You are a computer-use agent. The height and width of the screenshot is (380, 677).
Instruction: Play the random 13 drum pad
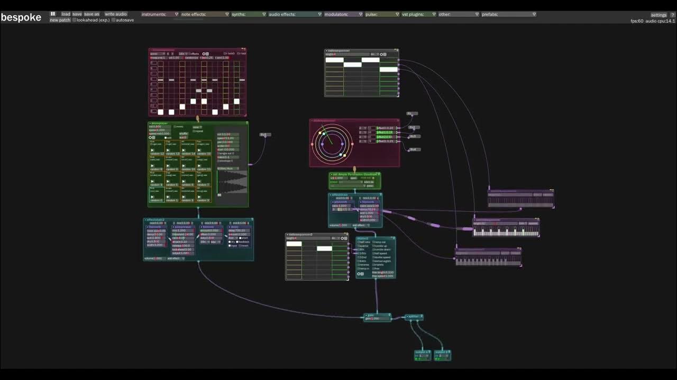(168, 150)
